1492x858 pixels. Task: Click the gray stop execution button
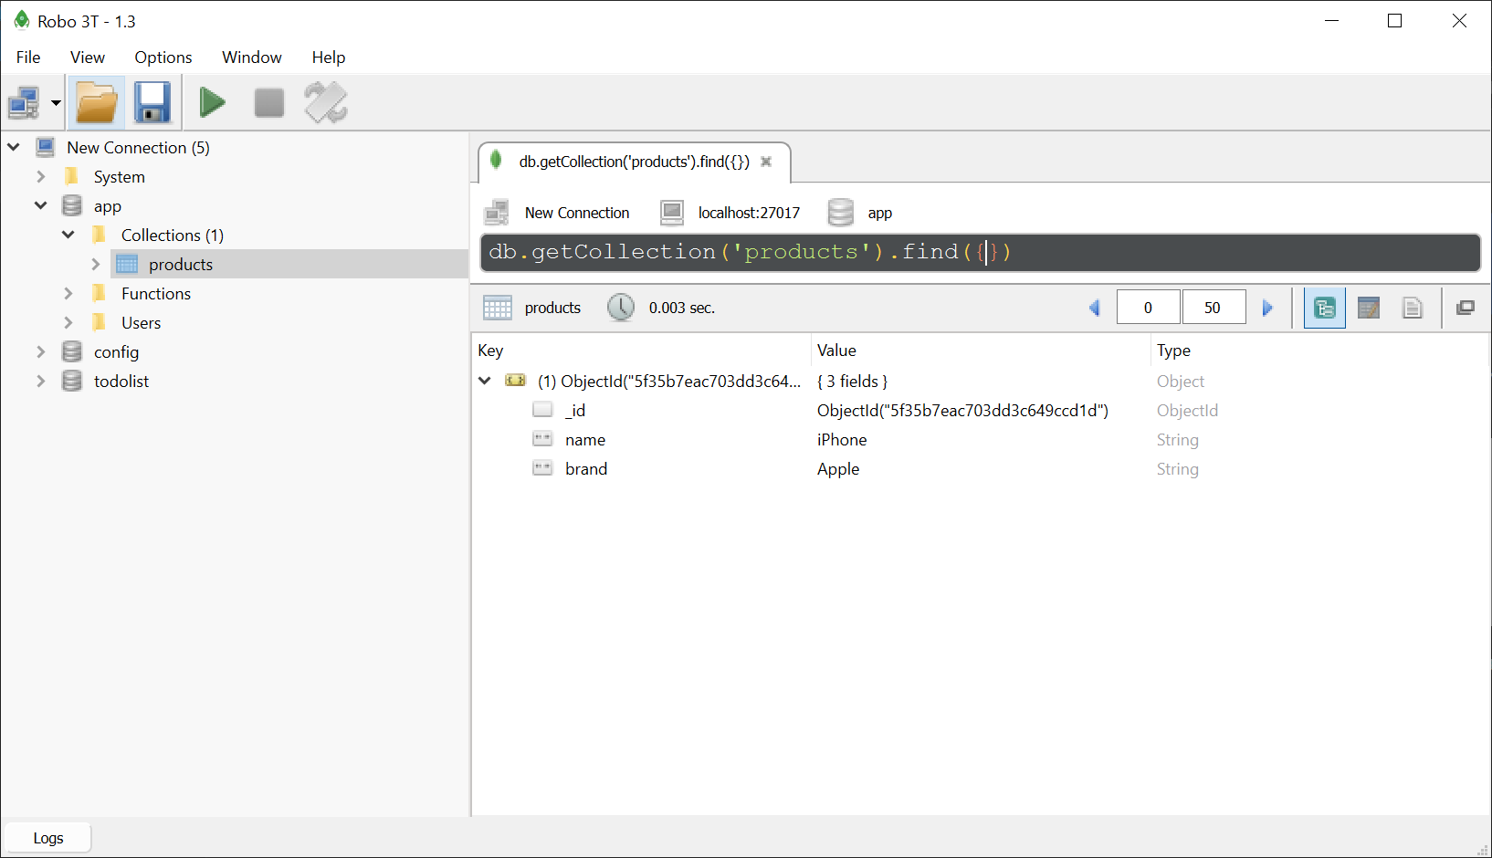pos(269,102)
